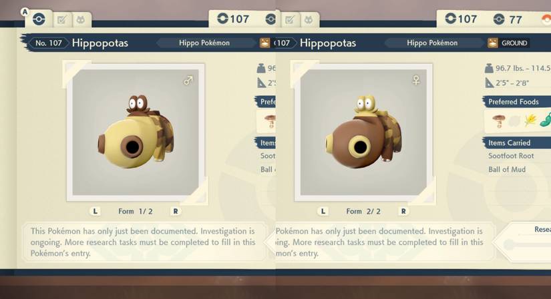Click the height ruler icon beside 2'5"
The height and width of the screenshot is (299, 551).
[489, 83]
